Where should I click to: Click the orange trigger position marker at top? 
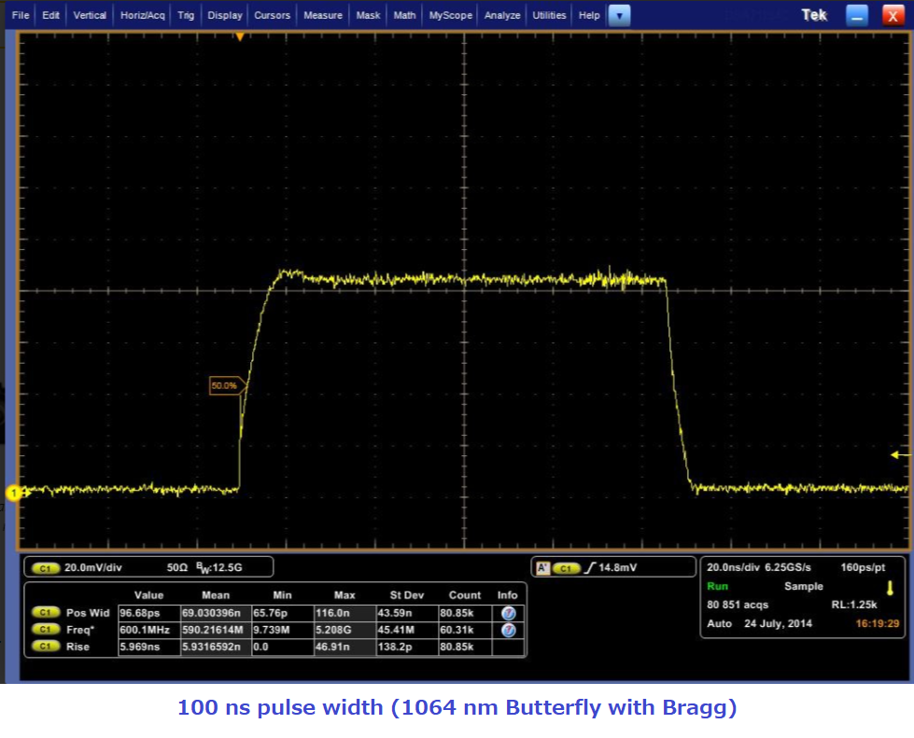(x=240, y=36)
